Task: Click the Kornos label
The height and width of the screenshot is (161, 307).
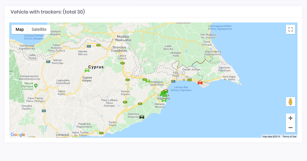Action: click(x=125, y=93)
